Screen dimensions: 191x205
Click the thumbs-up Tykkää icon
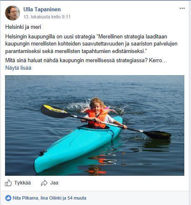tap(8, 183)
